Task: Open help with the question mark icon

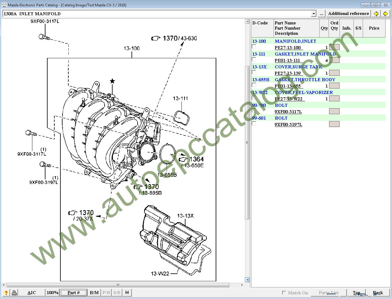Action: (x=6, y=293)
